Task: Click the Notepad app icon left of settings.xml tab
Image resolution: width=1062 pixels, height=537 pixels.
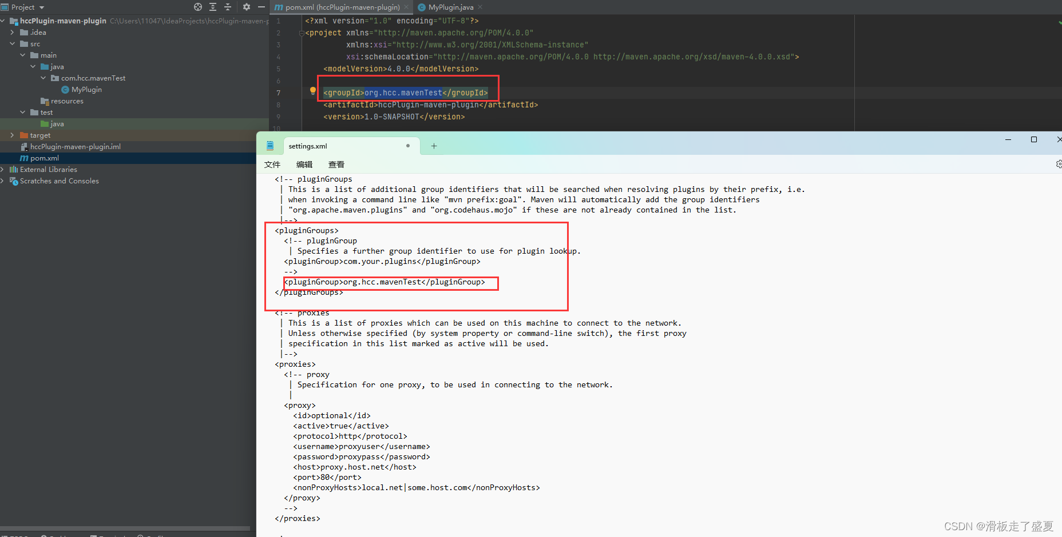Action: [270, 145]
